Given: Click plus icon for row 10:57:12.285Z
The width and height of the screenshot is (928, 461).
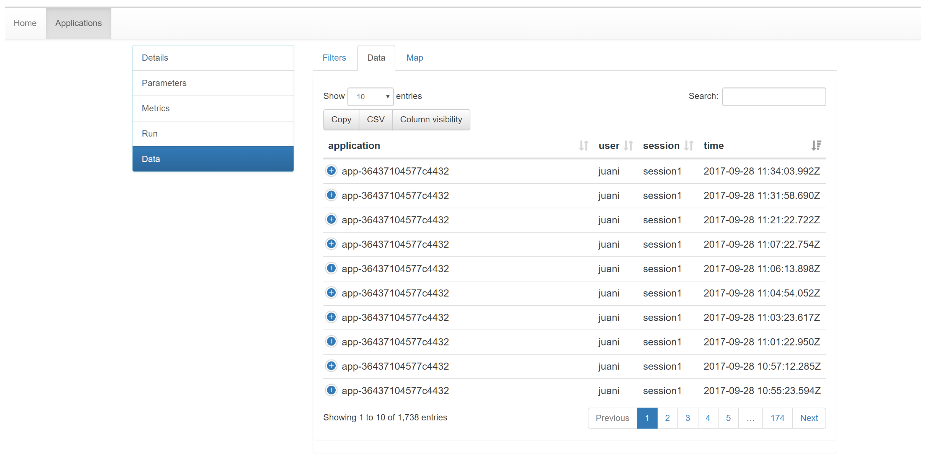Looking at the screenshot, I should 331,366.
